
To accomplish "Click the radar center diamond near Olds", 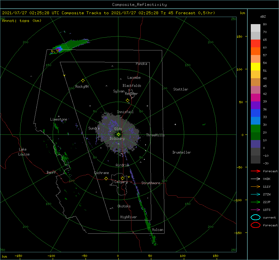I will 118,134.
